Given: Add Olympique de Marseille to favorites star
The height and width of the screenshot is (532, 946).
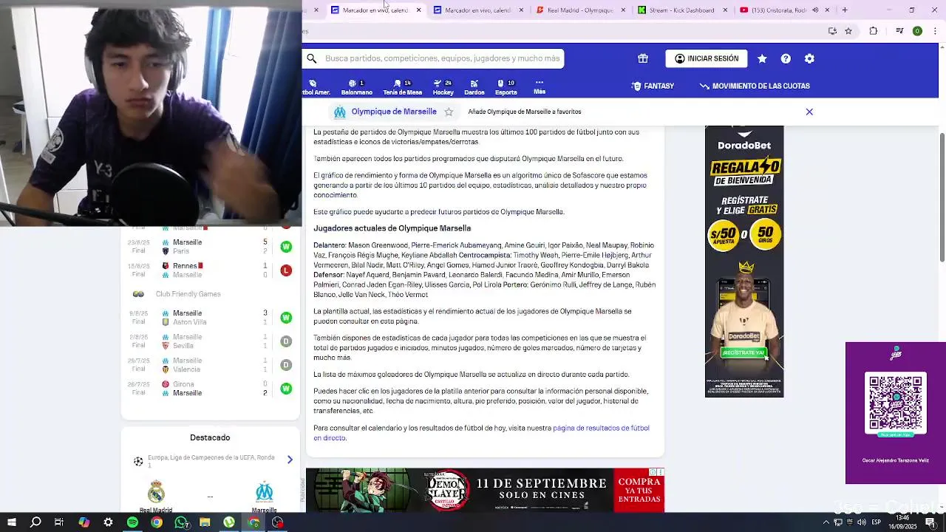Looking at the screenshot, I should (x=449, y=112).
